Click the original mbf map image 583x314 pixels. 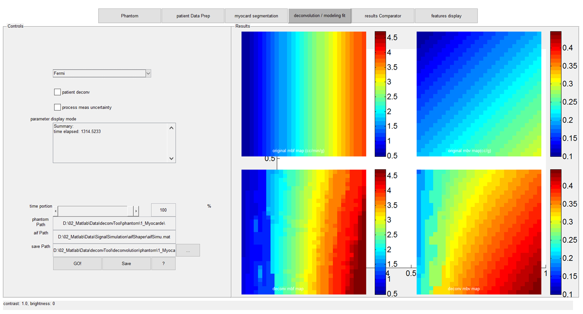[304, 94]
